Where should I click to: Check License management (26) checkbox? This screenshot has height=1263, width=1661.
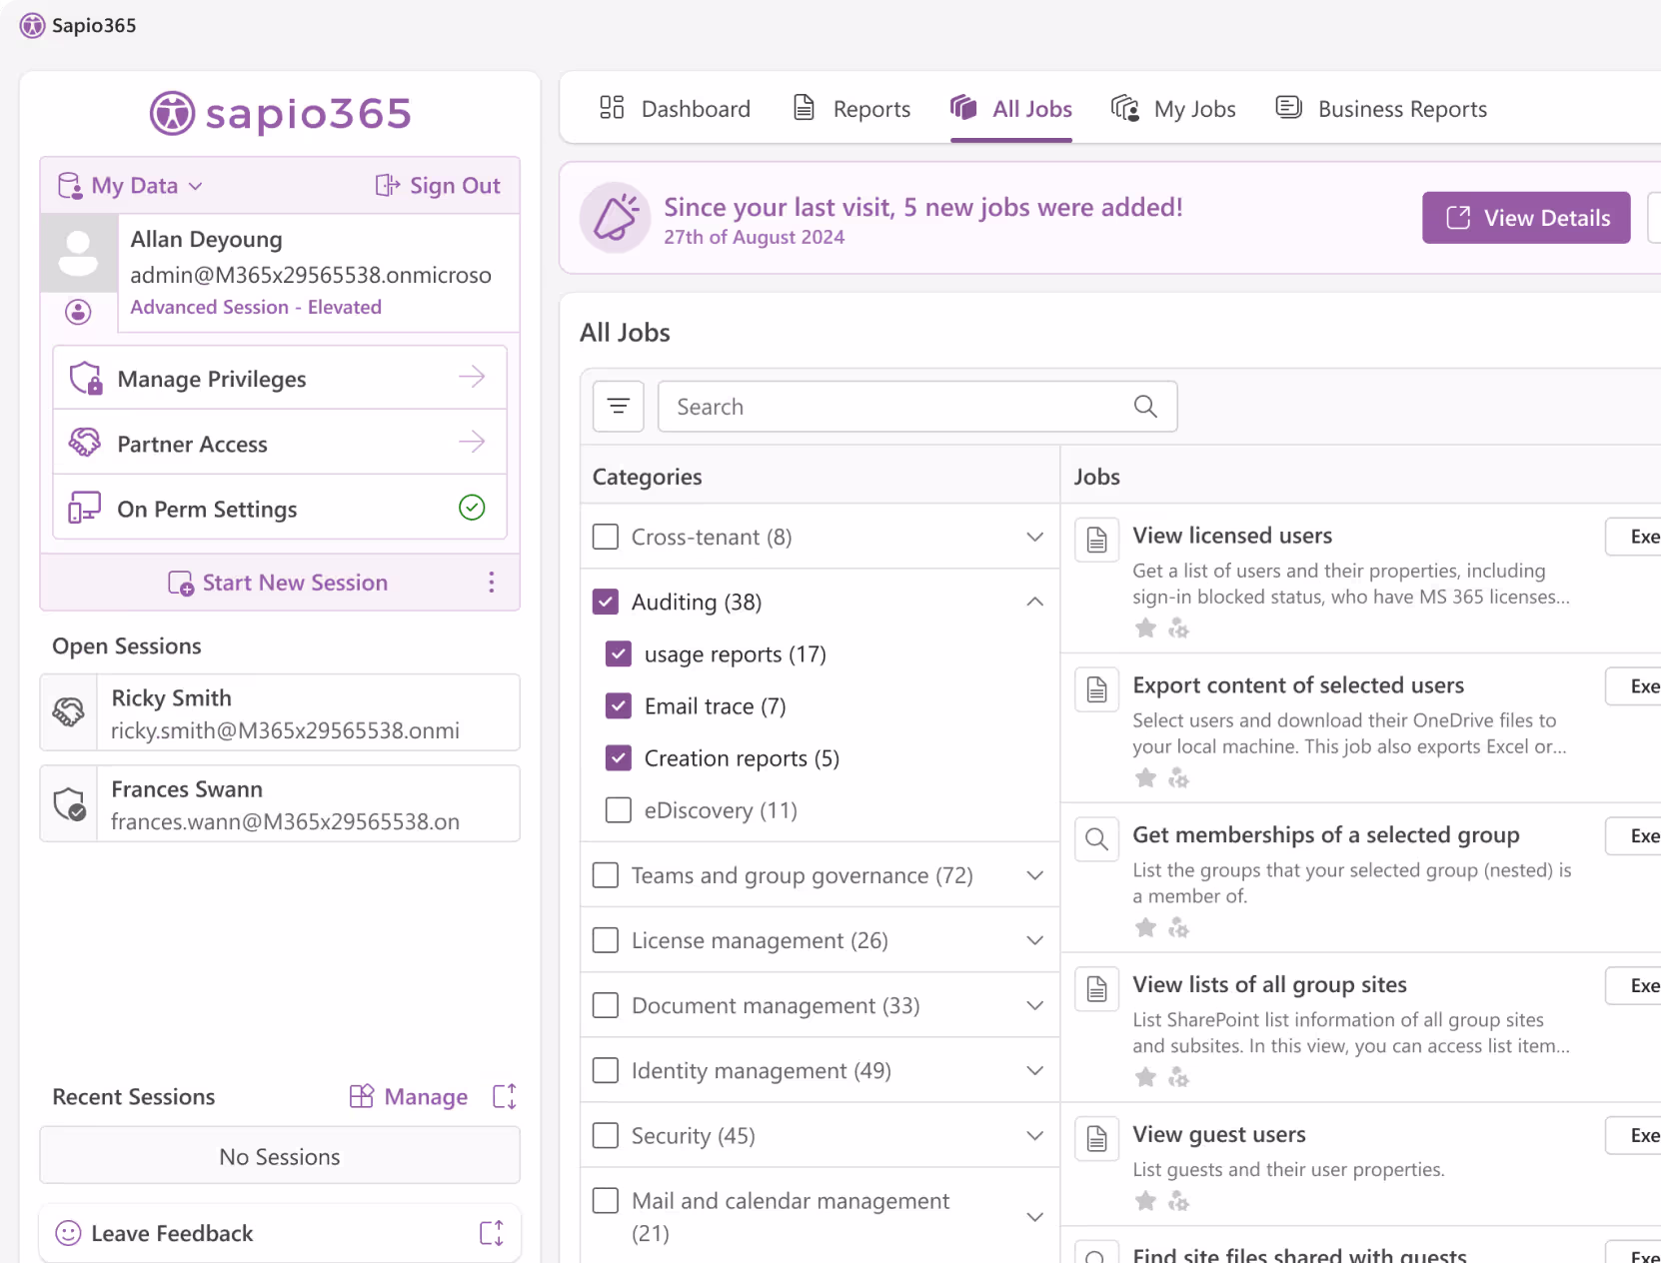pos(606,940)
